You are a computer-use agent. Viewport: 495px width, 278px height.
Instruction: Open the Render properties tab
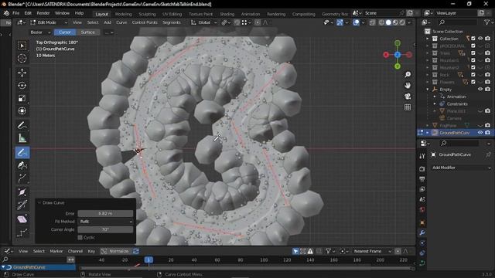[422, 169]
